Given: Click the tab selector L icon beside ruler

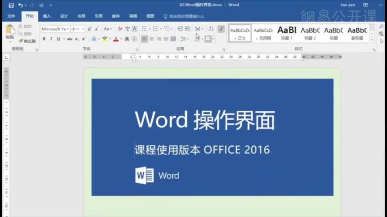Looking at the screenshot, I should (x=7, y=57).
